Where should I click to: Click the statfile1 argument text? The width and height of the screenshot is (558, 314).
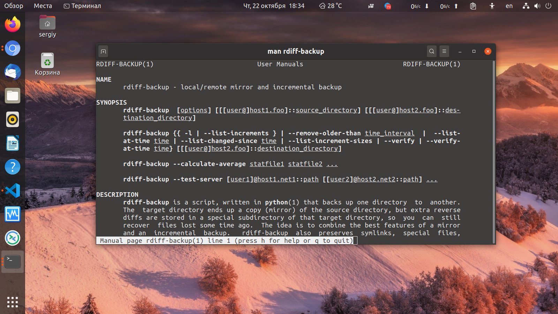tap(267, 164)
